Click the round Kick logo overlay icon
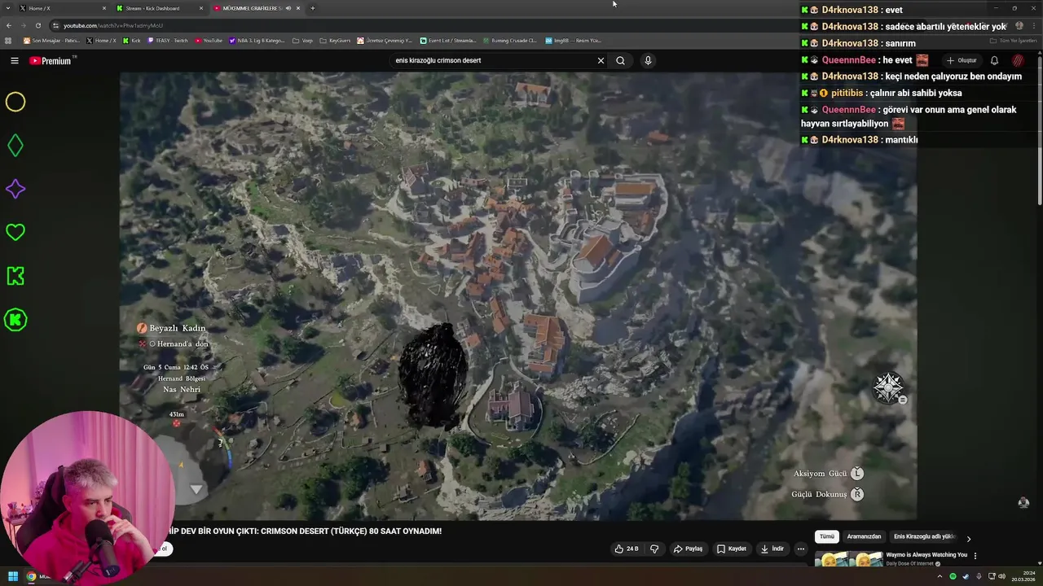 15,320
